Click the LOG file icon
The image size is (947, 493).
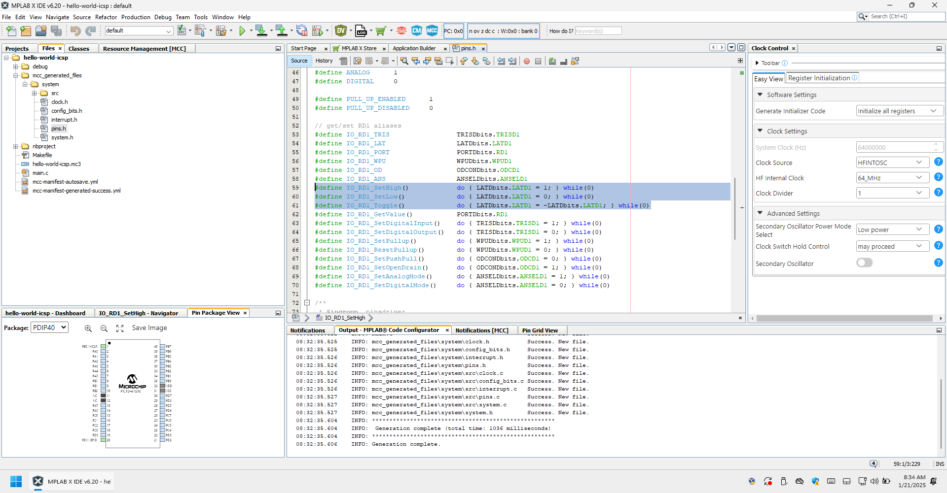[x=361, y=31]
